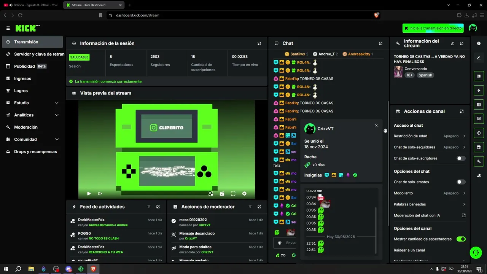Edit the stream information with pencil icon
This screenshot has width=487, height=274.
click(x=452, y=43)
